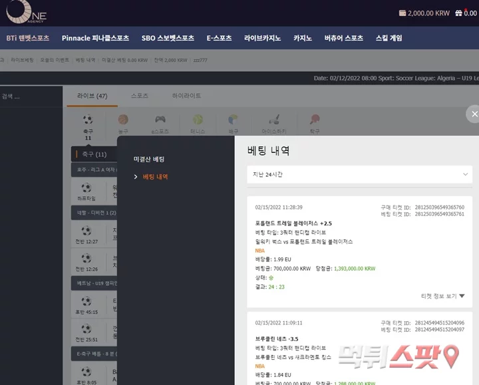Viewport: 479px width, 385px height.
Task: Click ticket ID 281250396549365760
Action: point(439,207)
